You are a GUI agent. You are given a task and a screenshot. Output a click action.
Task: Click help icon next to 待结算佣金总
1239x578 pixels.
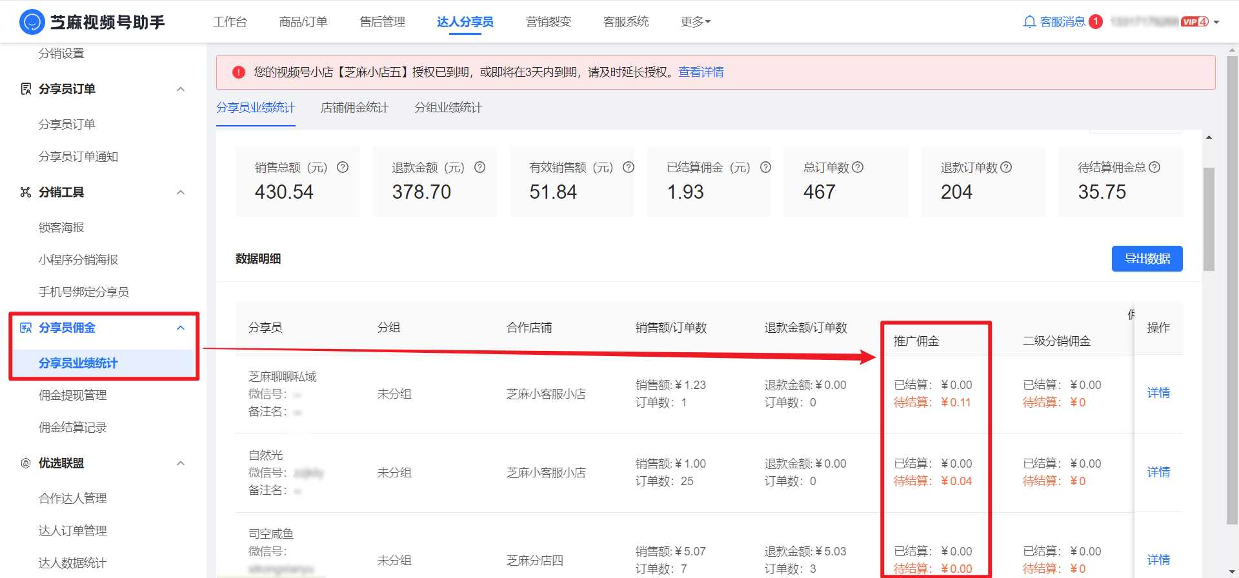pos(1154,167)
